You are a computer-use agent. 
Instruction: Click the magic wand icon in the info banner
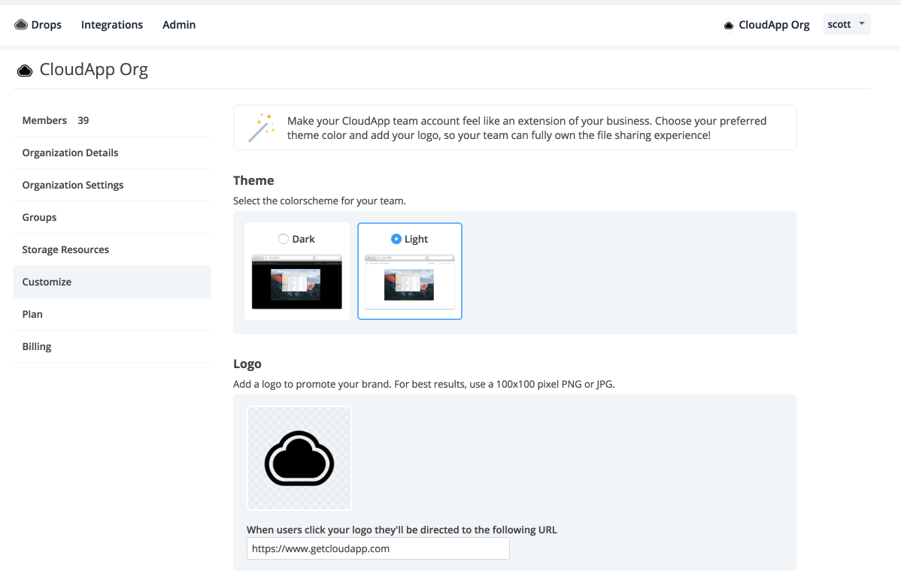coord(261,128)
